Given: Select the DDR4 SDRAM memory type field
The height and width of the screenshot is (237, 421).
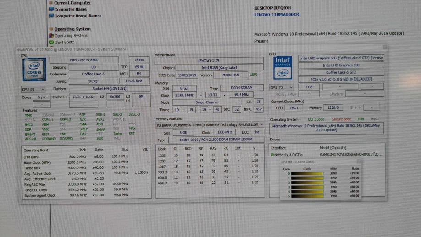Looking at the screenshot, I should 241,88.
